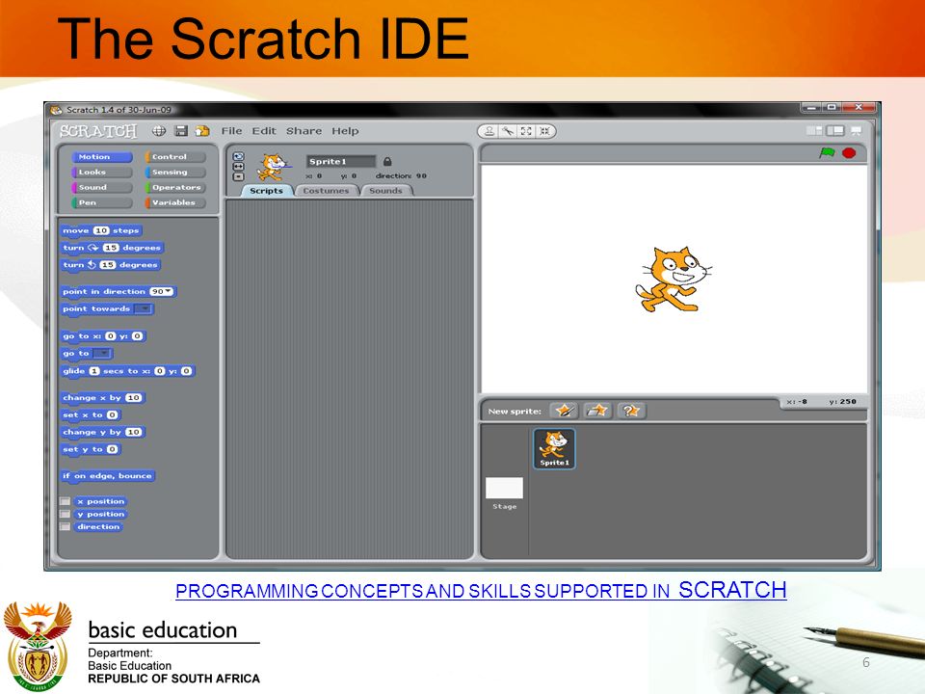Open the Share menu
This screenshot has width=925, height=694.
click(304, 131)
